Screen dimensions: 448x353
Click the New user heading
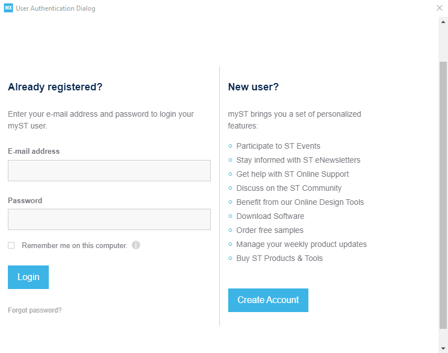pos(253,87)
